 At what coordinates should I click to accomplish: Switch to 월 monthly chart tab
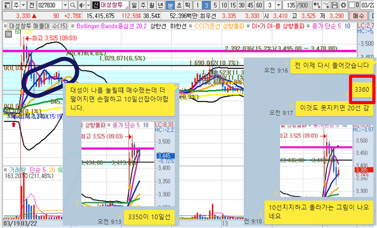151,5
